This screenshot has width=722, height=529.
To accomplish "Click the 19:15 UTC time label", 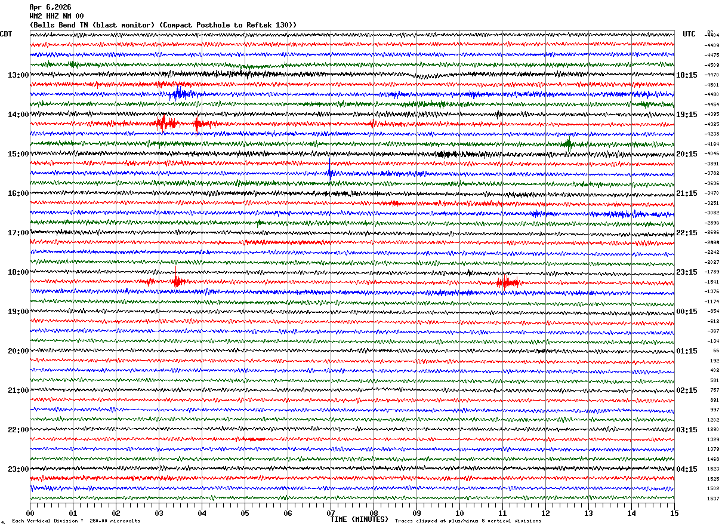I will point(686,115).
